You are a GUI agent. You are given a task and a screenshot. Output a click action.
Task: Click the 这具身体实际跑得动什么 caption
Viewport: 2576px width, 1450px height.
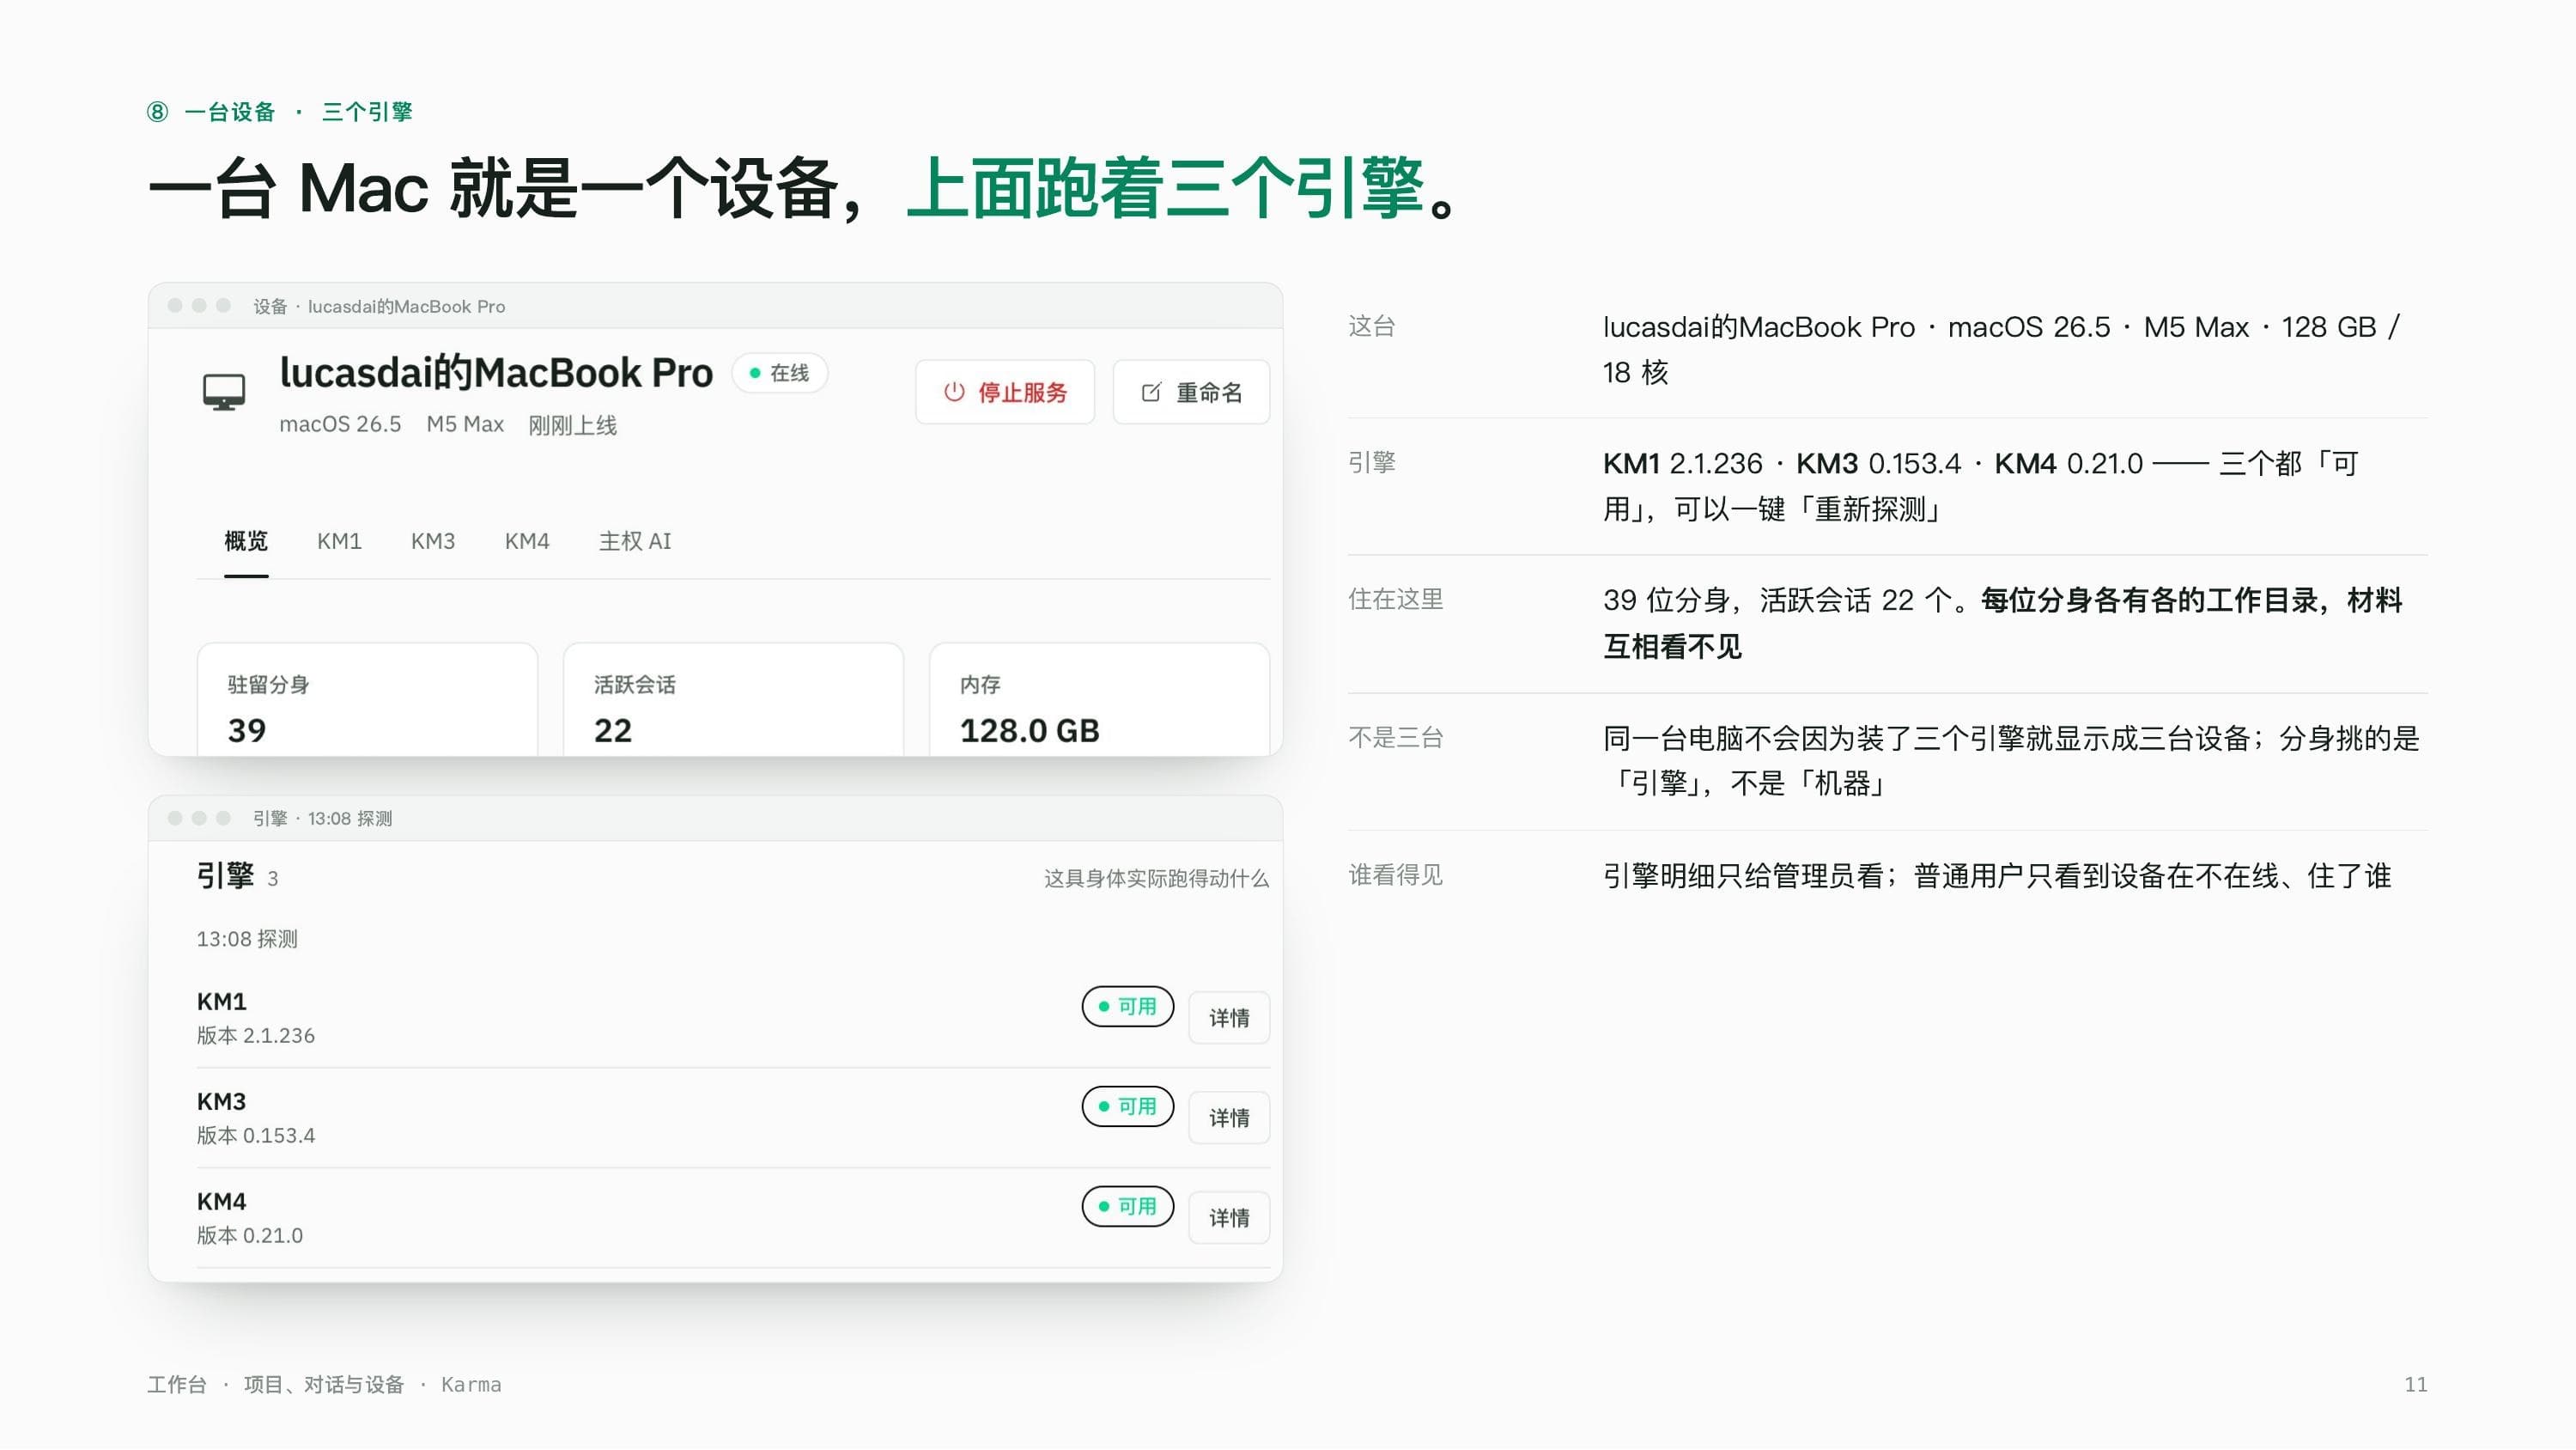[x=1156, y=879]
